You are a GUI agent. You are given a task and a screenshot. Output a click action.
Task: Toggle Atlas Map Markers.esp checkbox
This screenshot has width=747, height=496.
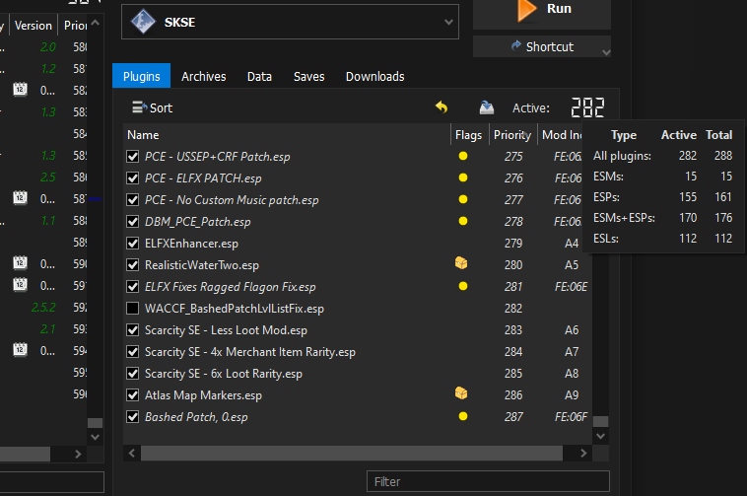(132, 395)
